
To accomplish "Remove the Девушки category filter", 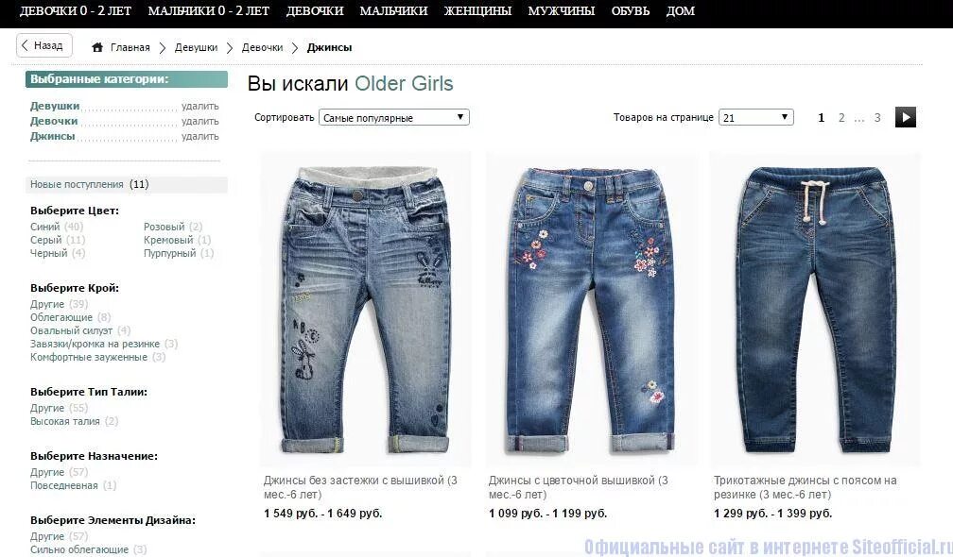I will 200,106.
